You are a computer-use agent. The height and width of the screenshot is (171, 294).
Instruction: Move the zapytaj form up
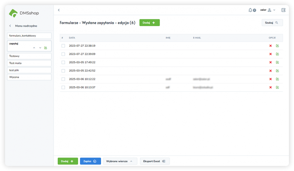34,48
